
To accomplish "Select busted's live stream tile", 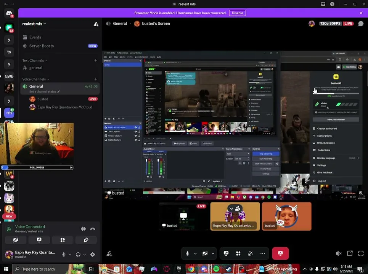I will (183, 217).
